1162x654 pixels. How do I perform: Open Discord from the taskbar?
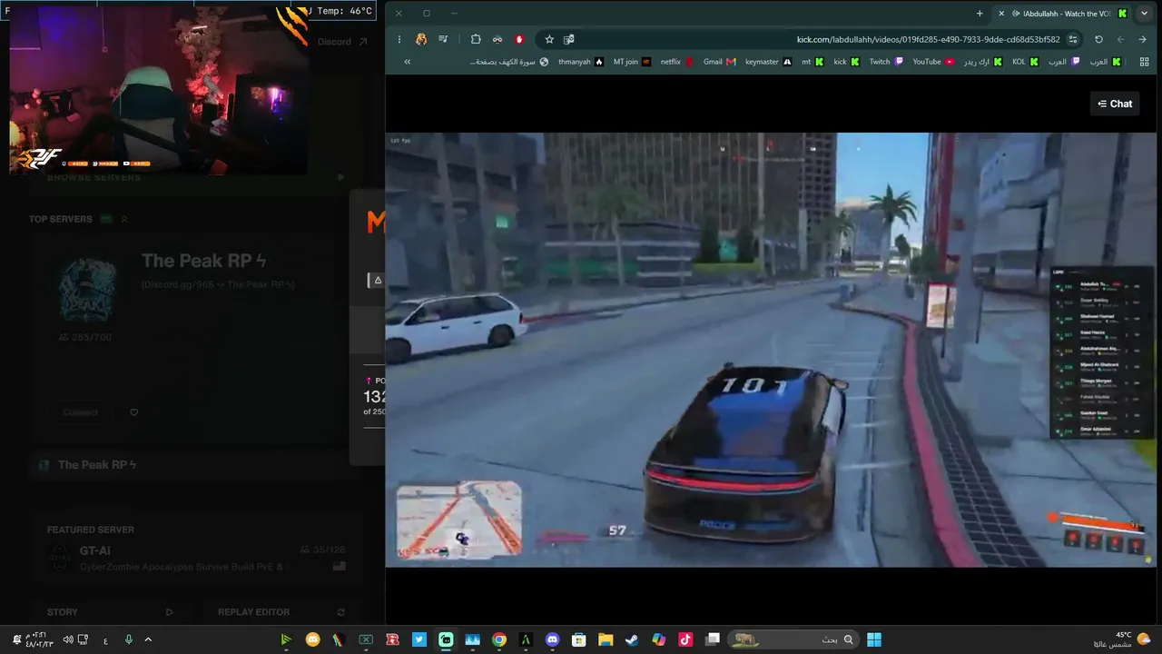tap(552, 639)
